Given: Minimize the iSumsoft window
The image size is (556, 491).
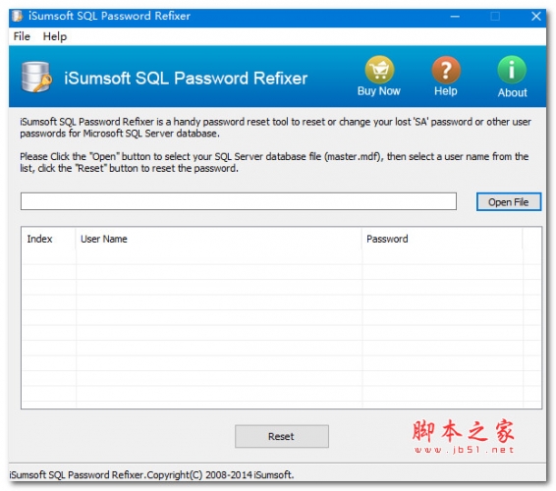Looking at the screenshot, I should click(x=455, y=17).
